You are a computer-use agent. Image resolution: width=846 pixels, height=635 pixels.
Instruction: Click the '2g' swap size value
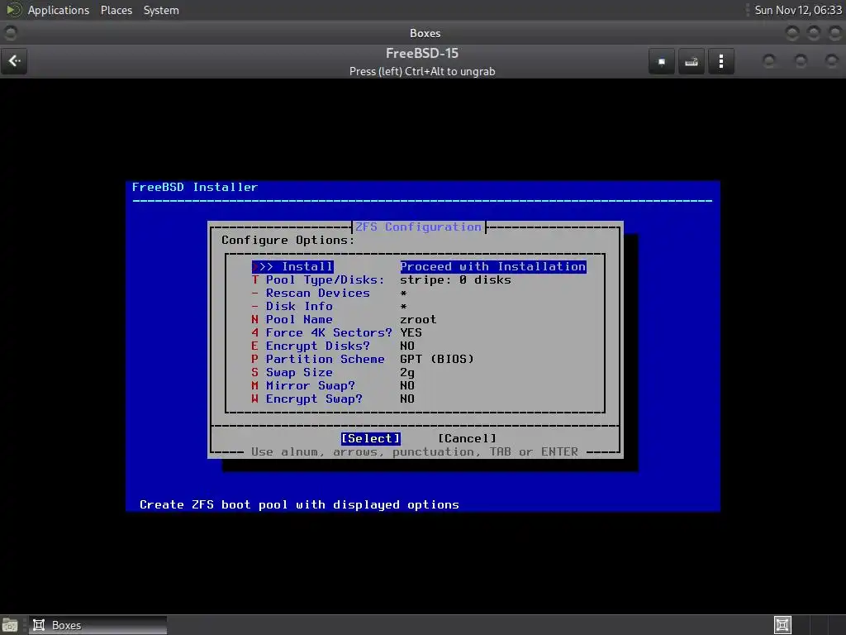tap(407, 373)
